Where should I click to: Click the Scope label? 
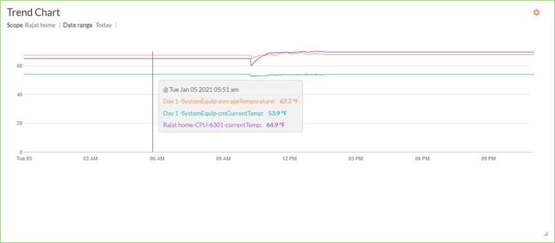point(15,25)
